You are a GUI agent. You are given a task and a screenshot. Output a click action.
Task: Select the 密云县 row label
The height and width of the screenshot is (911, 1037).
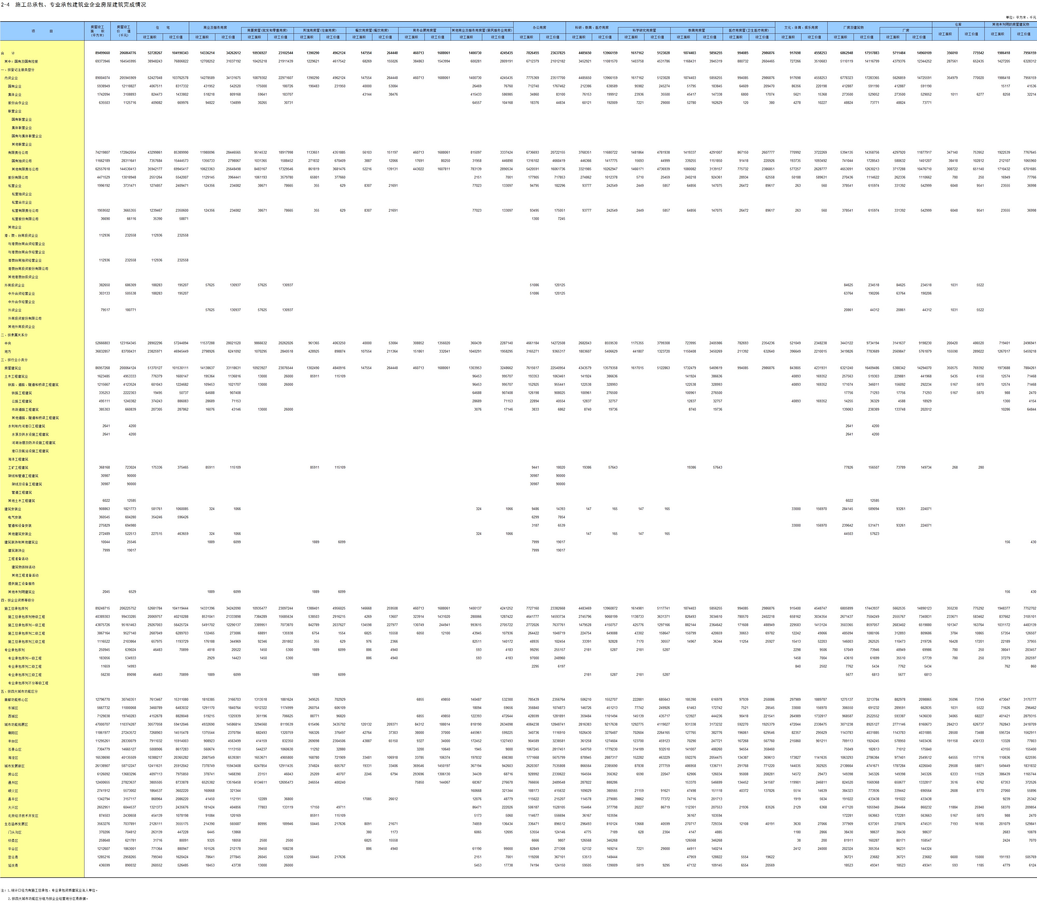13,857
